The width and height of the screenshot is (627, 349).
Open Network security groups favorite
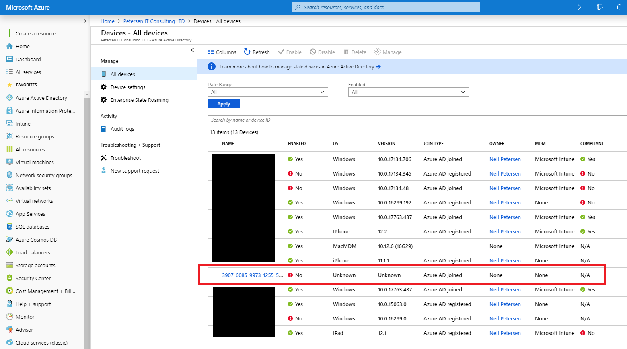(x=44, y=175)
